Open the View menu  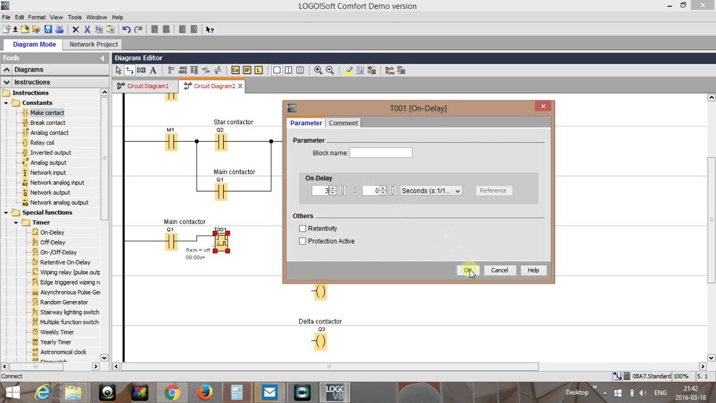click(56, 17)
